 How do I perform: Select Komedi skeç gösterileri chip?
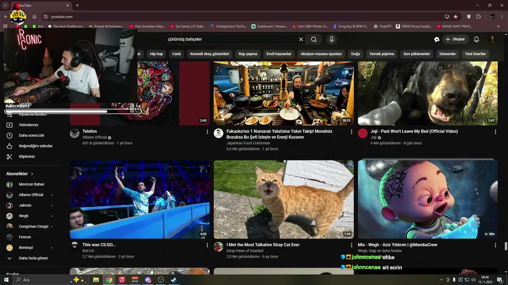(210, 54)
